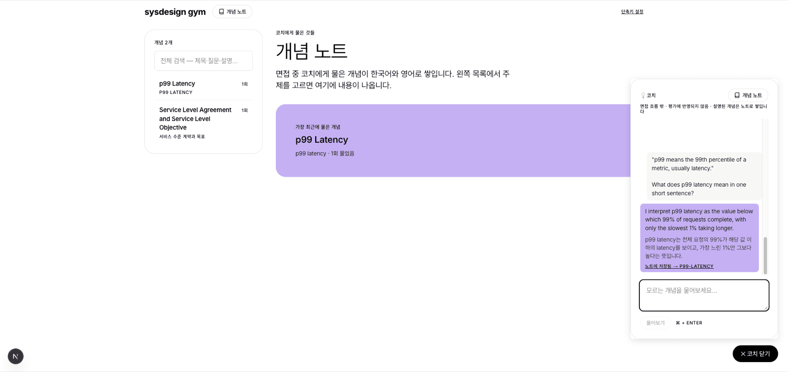Click coach message asking about p99 latency
Screen dimensions: 788x372
point(704,176)
